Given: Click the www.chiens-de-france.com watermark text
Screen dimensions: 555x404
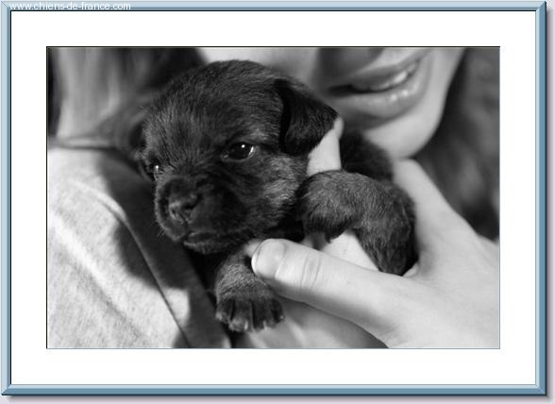Looking at the screenshot, I should click(70, 6).
